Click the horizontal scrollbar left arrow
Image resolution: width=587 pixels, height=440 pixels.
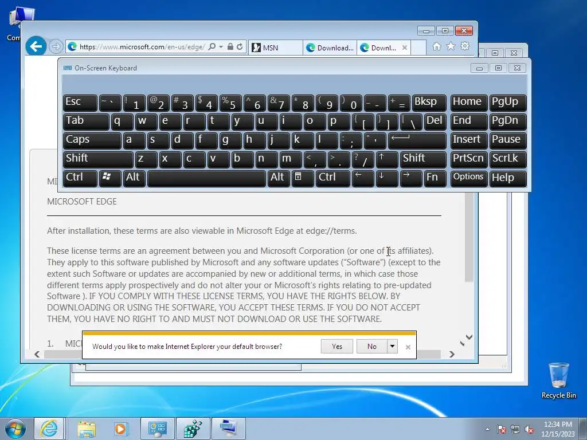37,354
